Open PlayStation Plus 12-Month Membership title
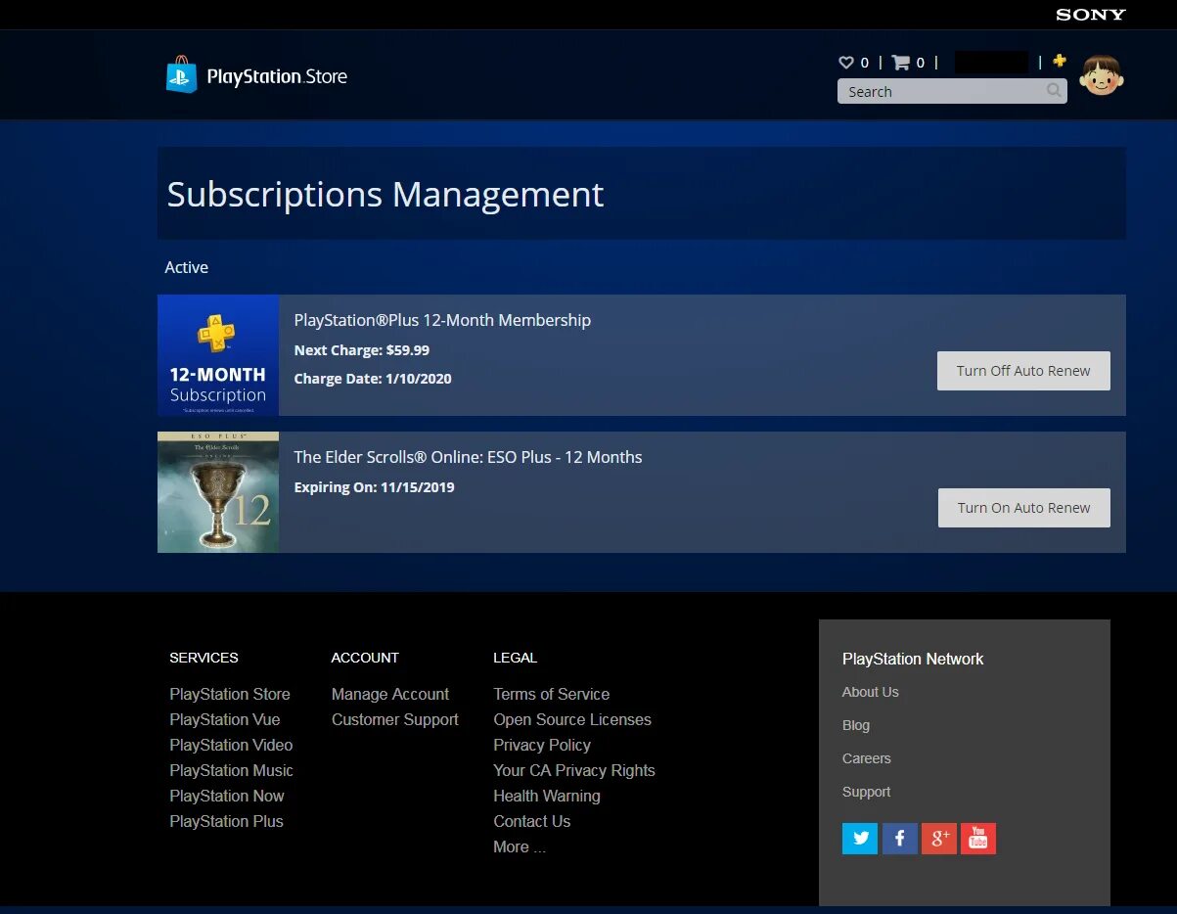This screenshot has height=914, width=1177. (442, 320)
